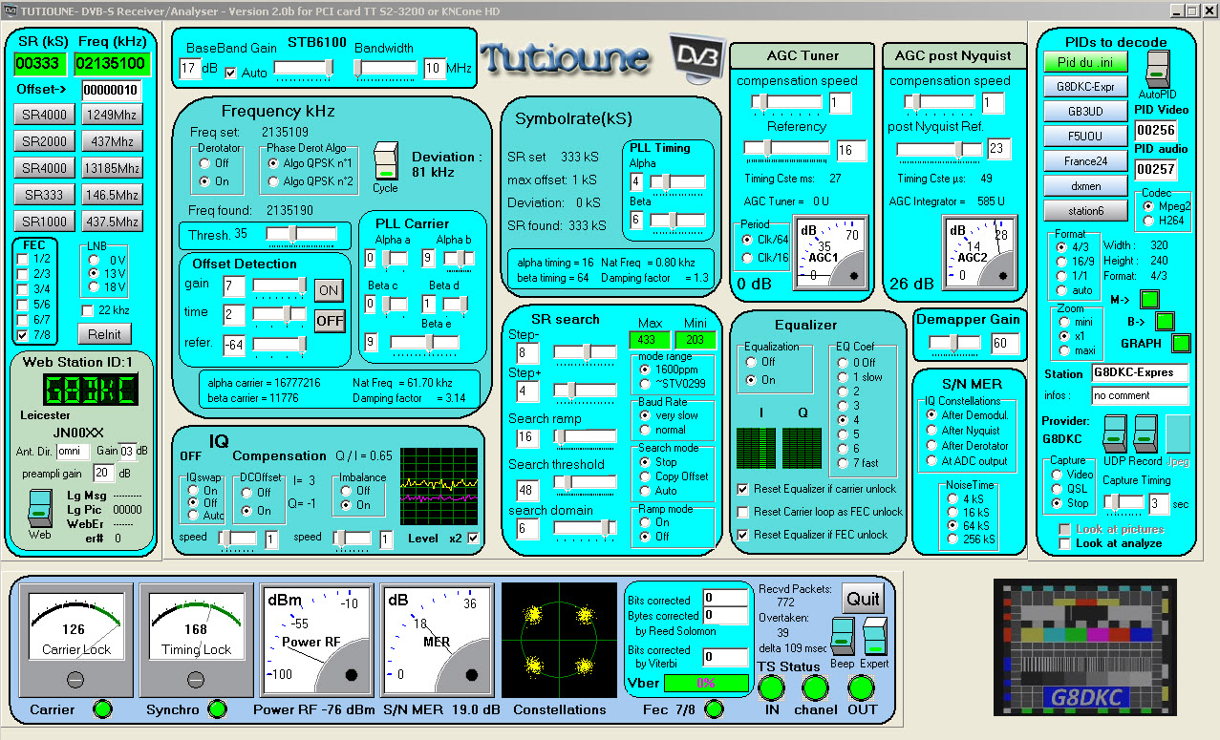Flip the Web switch in Web Station panel

pyautogui.click(x=39, y=507)
